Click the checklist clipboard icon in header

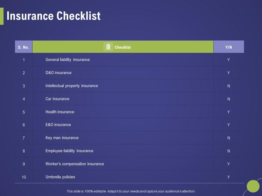coord(108,47)
